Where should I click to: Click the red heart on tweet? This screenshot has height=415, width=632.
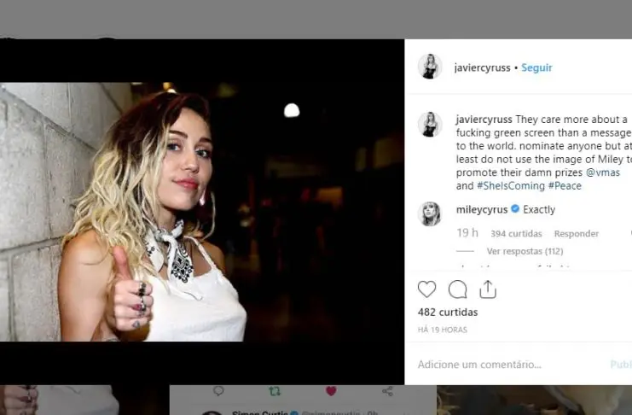pyautogui.click(x=331, y=391)
